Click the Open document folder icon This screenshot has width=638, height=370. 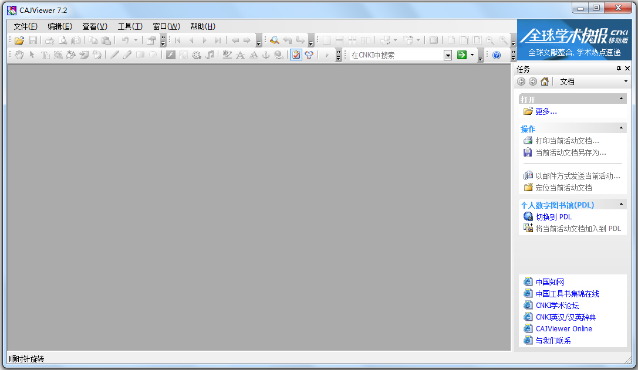tap(19, 40)
